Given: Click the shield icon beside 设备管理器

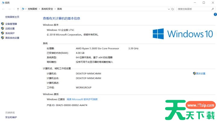Looking at the screenshot, I should 3,24.
